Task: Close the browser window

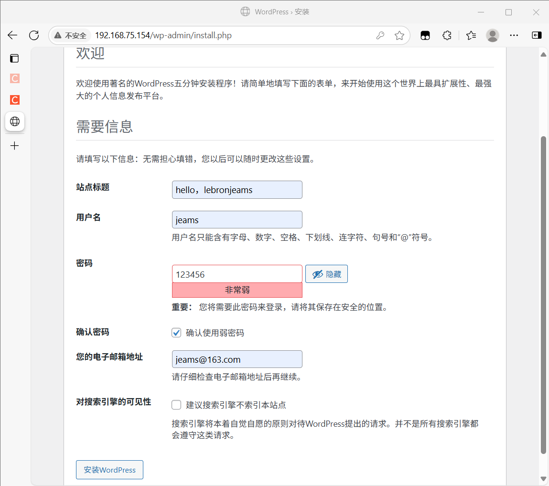Action: coord(536,12)
